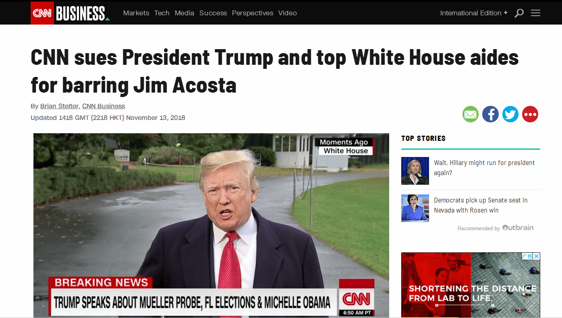The height and width of the screenshot is (318, 562).
Task: Play the Trump White House video
Action: point(211,225)
